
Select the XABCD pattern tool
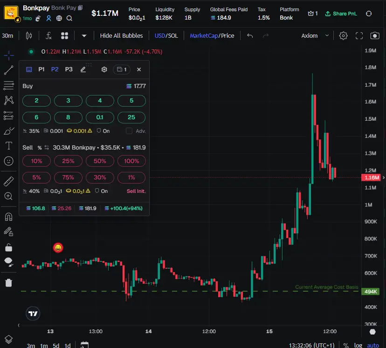8,100
